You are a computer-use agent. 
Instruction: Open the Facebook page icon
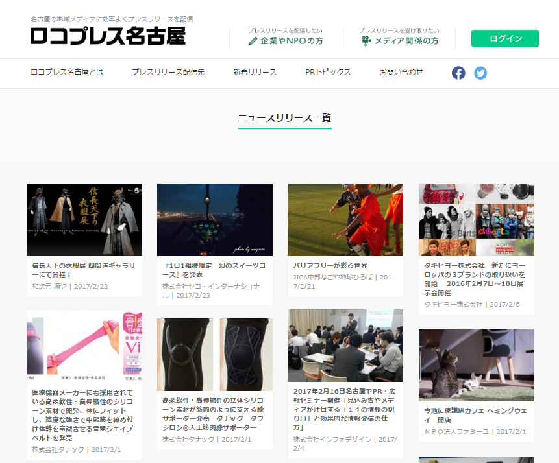click(458, 73)
